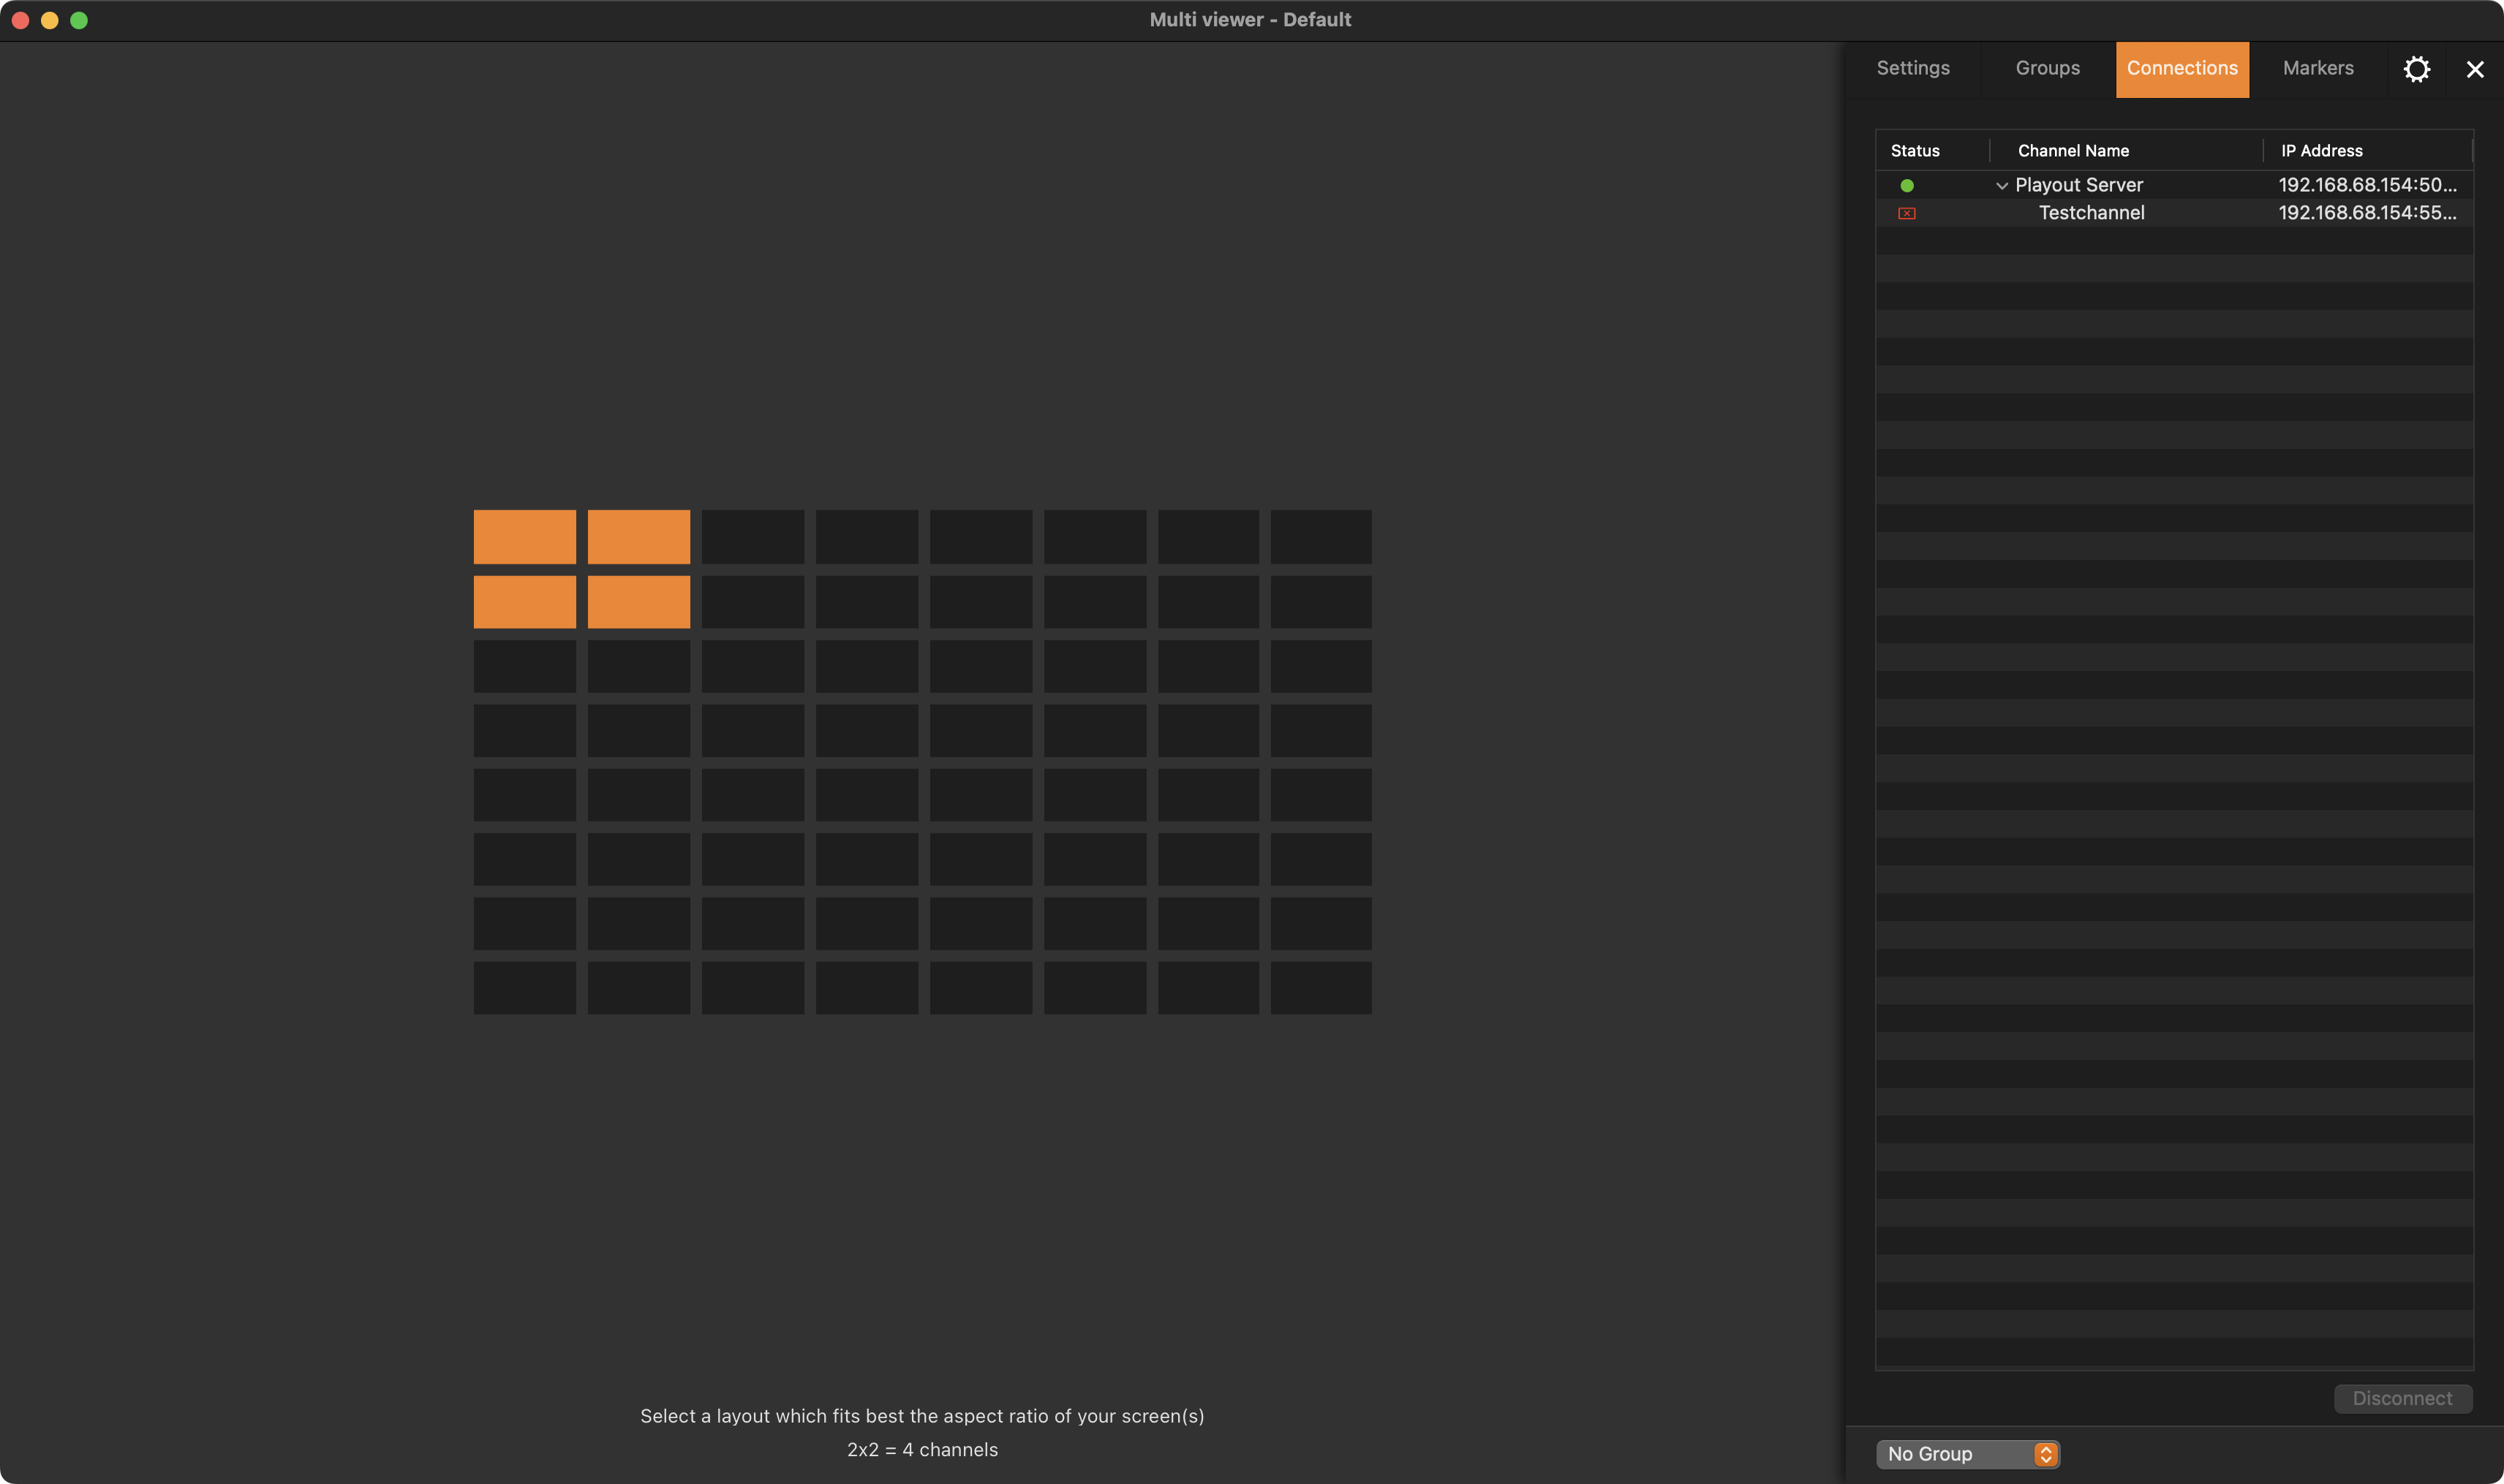Click the green fullscreen window button
2504x1484 pixels.
pyautogui.click(x=79, y=20)
